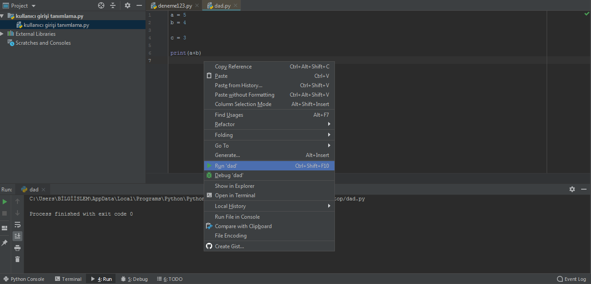Viewport: 591px width, 284px height.
Task: Open Project panel settings gear
Action: (128, 5)
